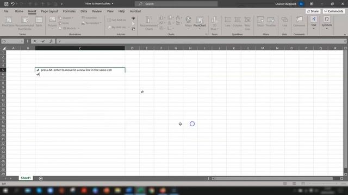The height and width of the screenshot is (195, 348).
Task: Switch to Normal view in the status bar
Action: tap(285, 184)
